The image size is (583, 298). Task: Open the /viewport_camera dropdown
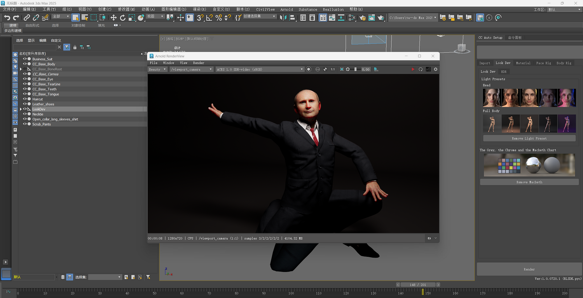192,69
